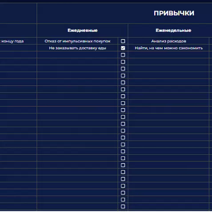Click the ПРИВЫЧКИ title cell
The image size is (212, 212).
point(124,13)
